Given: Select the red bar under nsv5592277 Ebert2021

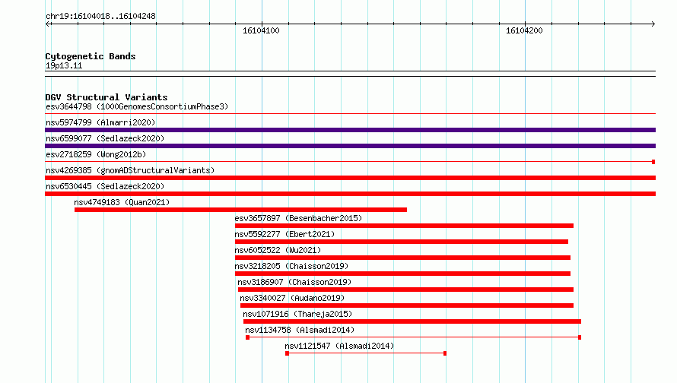Looking at the screenshot, I should [x=402, y=242].
